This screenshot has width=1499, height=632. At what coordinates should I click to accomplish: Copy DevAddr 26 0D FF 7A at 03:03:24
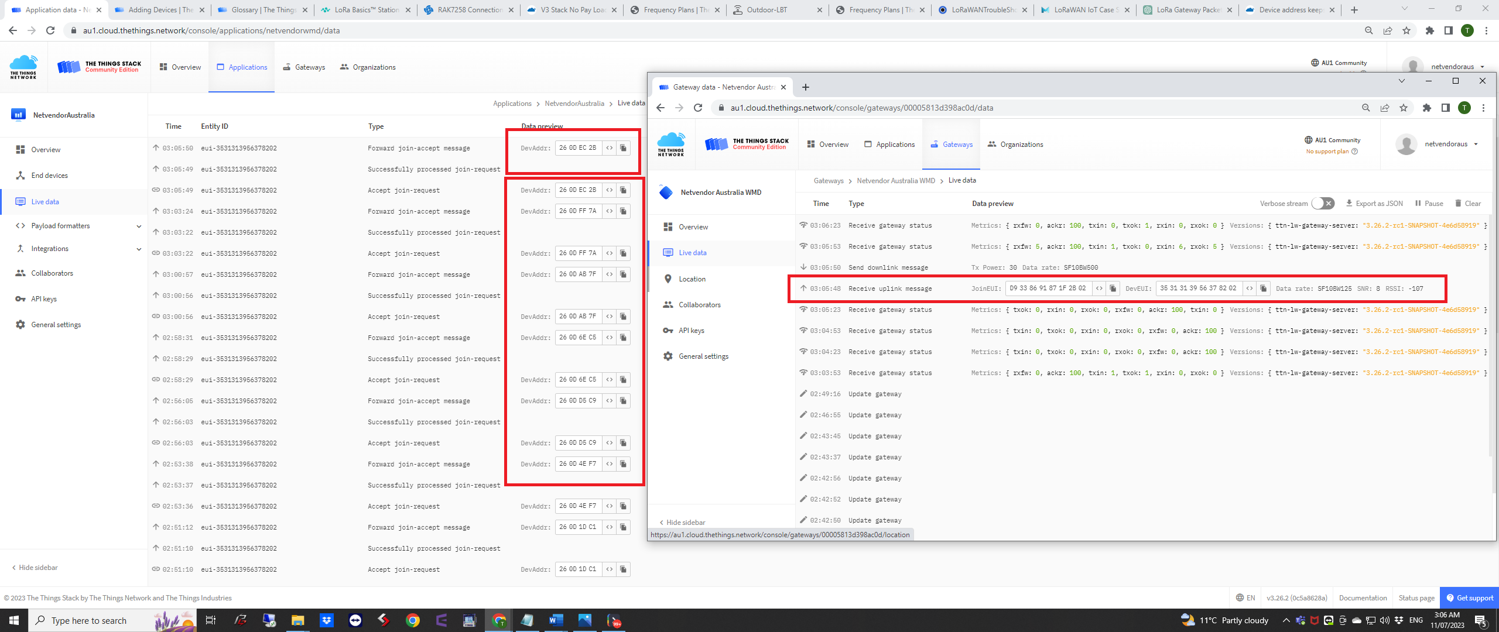pyautogui.click(x=624, y=211)
